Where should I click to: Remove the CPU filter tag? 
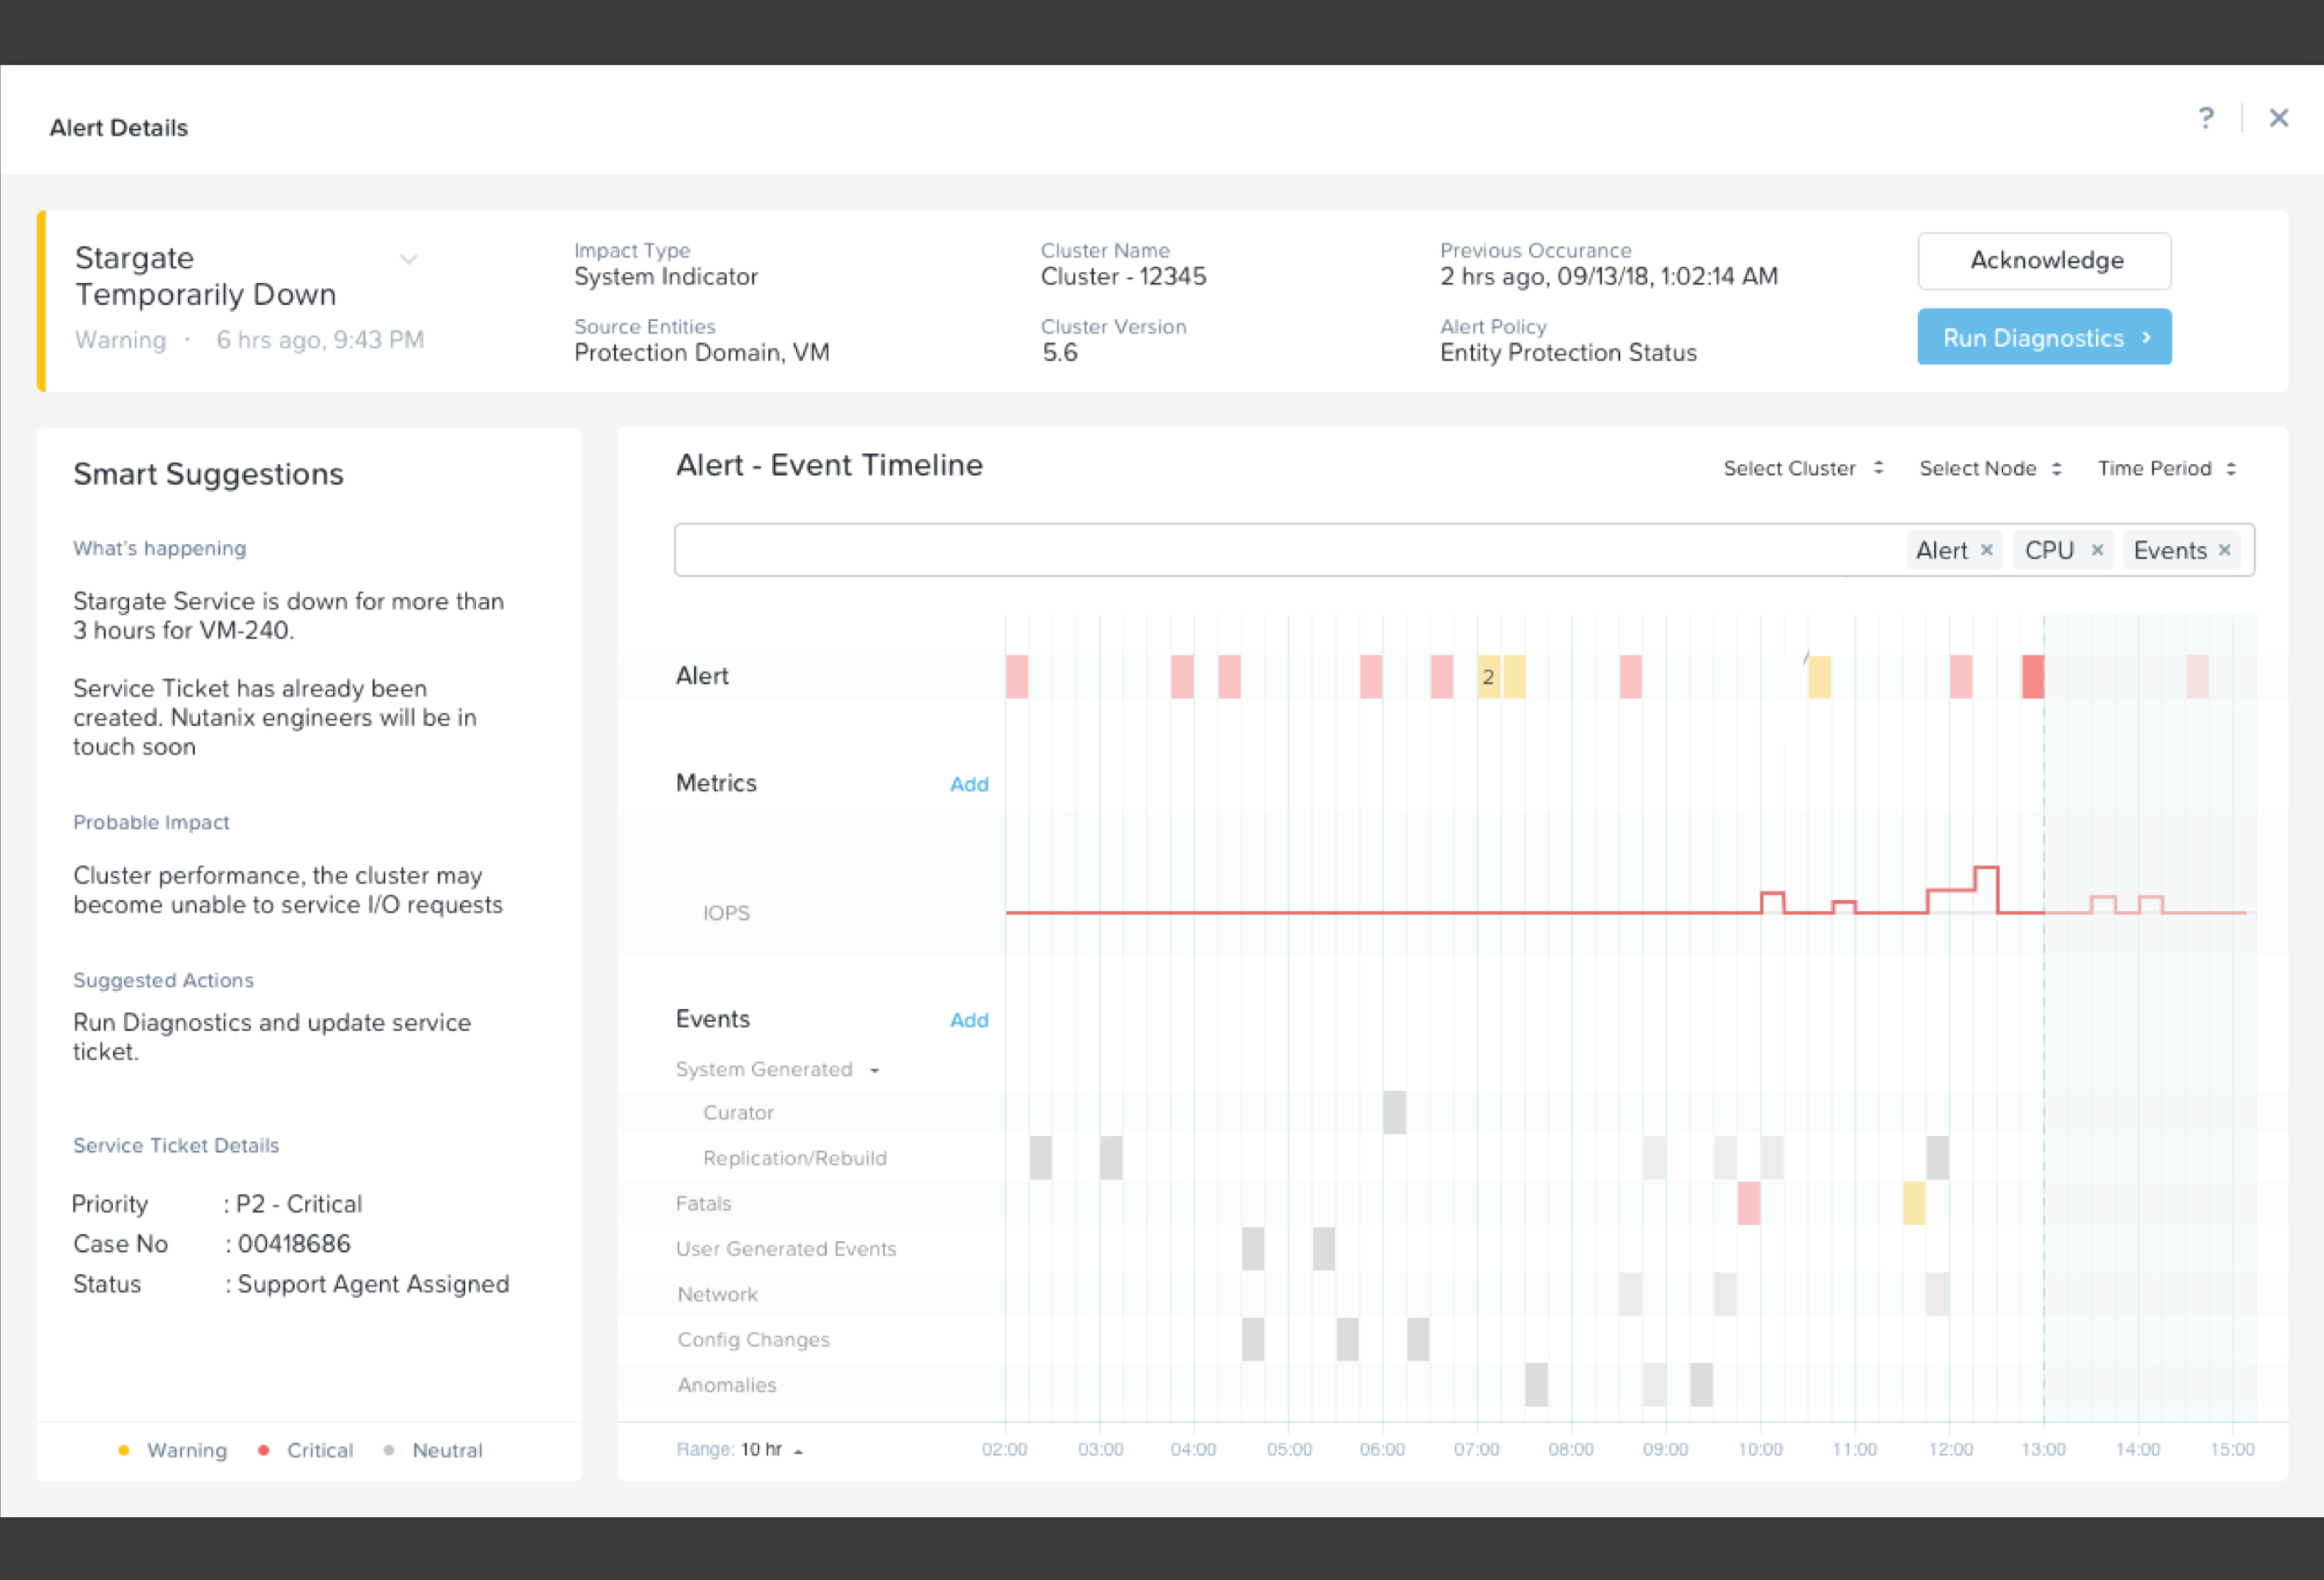pos(2097,550)
